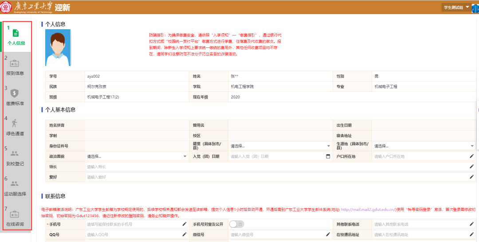
Task: Select the 在线咨询 step label
Action: (15, 224)
